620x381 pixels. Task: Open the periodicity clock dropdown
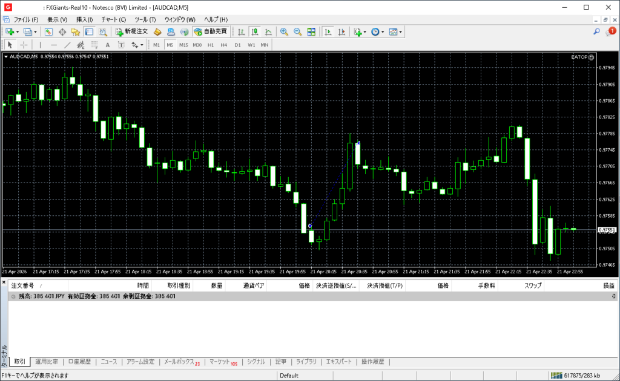point(383,31)
